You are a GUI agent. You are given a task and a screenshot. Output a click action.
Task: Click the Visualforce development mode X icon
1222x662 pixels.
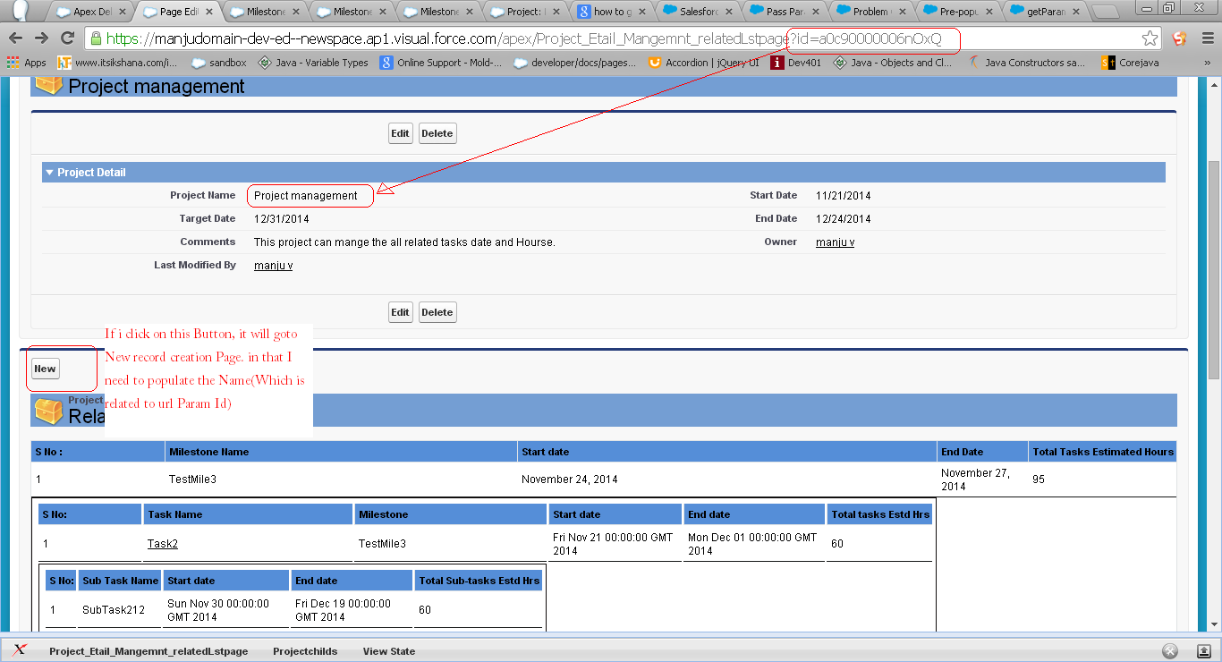click(20, 650)
